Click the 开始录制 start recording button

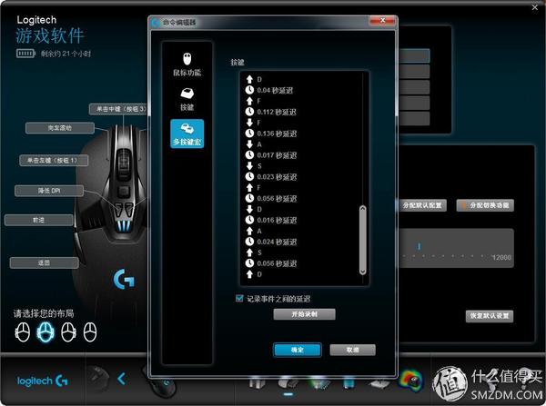(304, 314)
